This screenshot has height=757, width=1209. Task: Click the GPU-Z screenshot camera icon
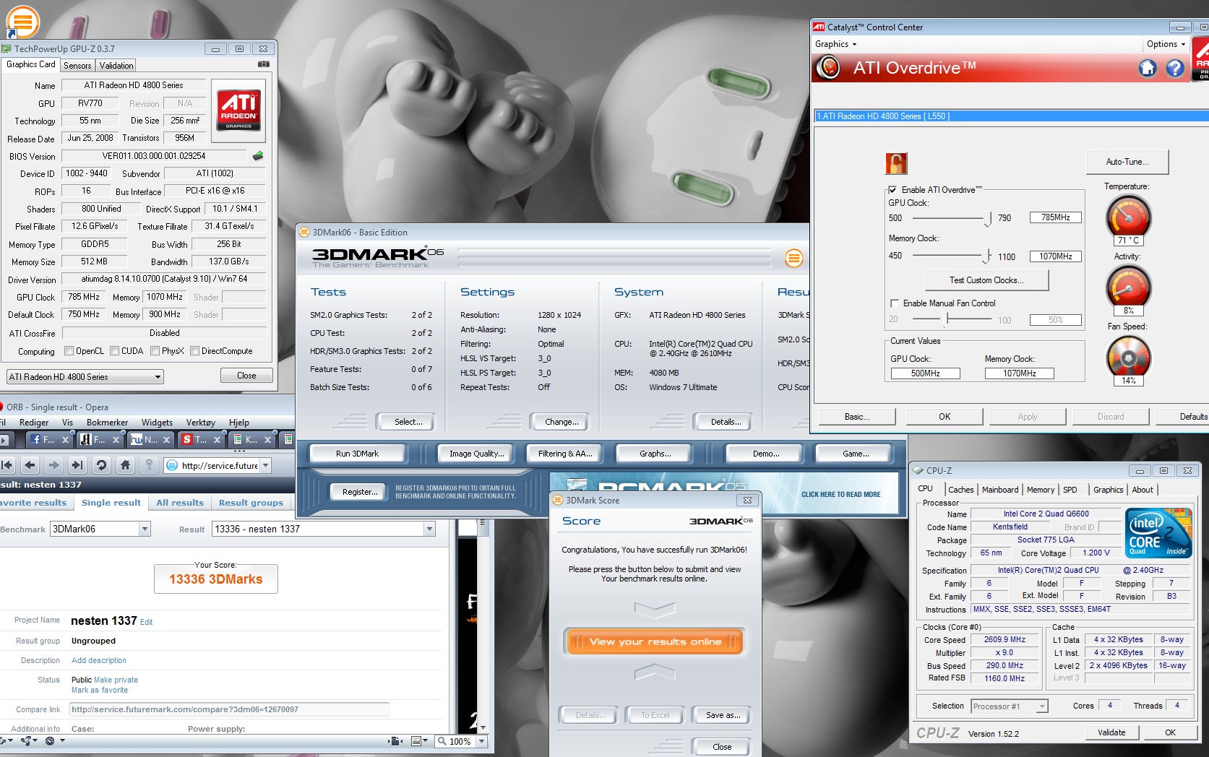pos(264,64)
